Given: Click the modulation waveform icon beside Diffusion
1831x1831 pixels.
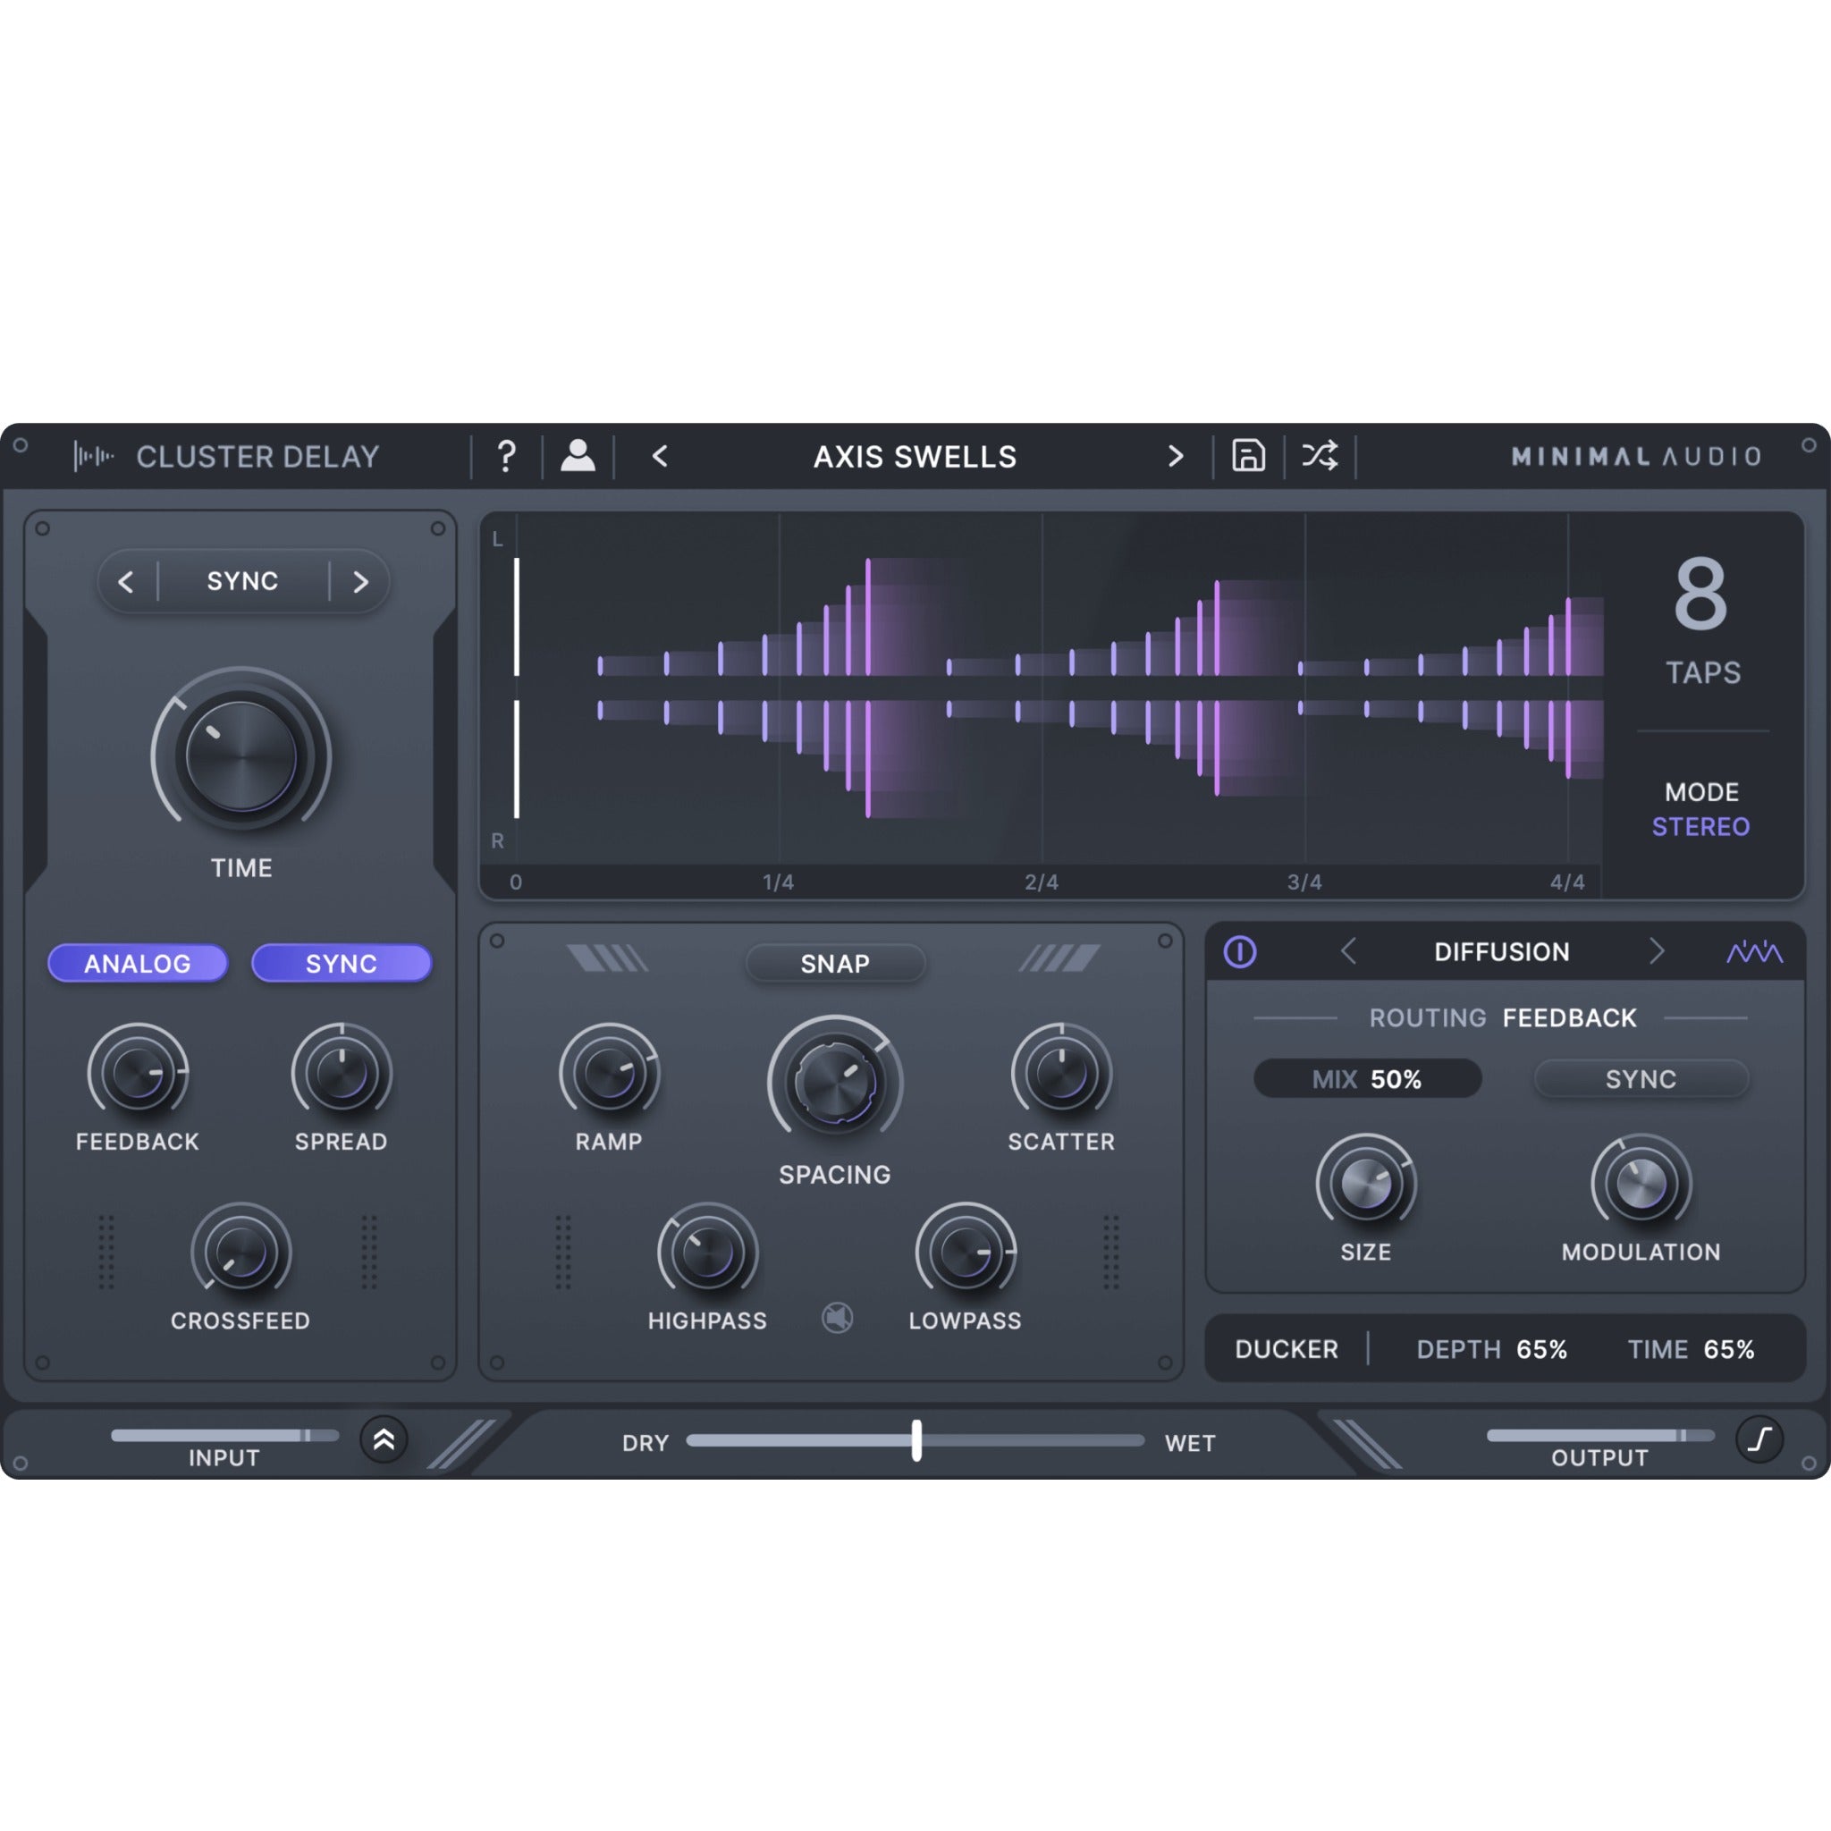Looking at the screenshot, I should (1755, 952).
